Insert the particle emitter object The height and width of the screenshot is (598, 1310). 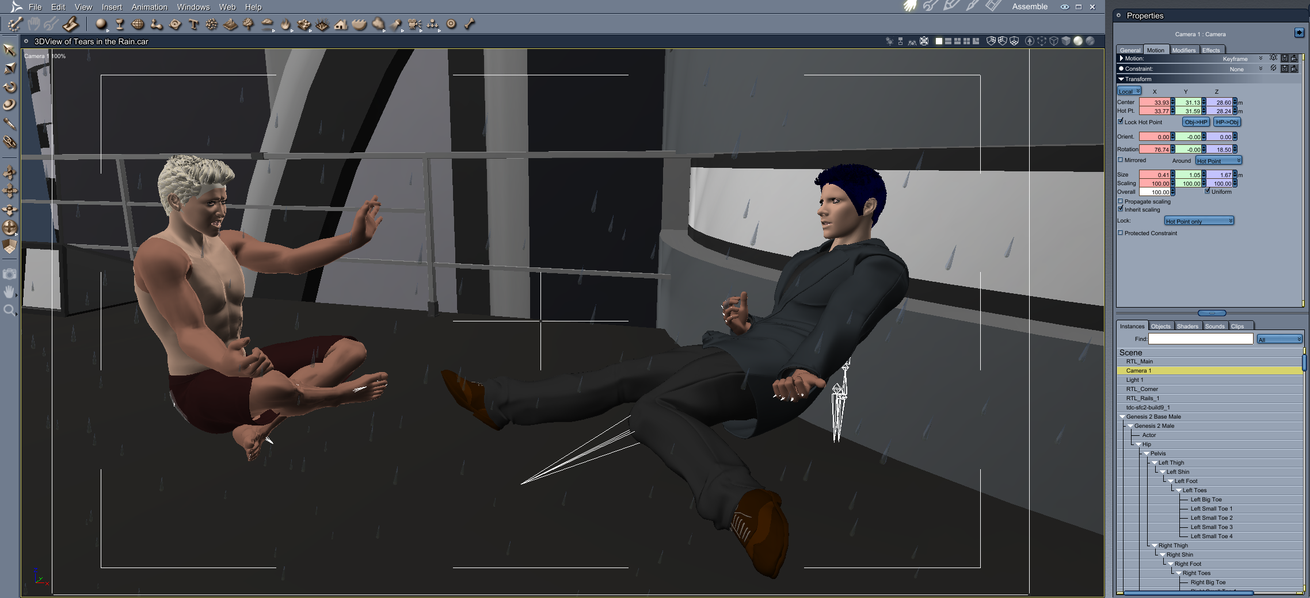[212, 24]
